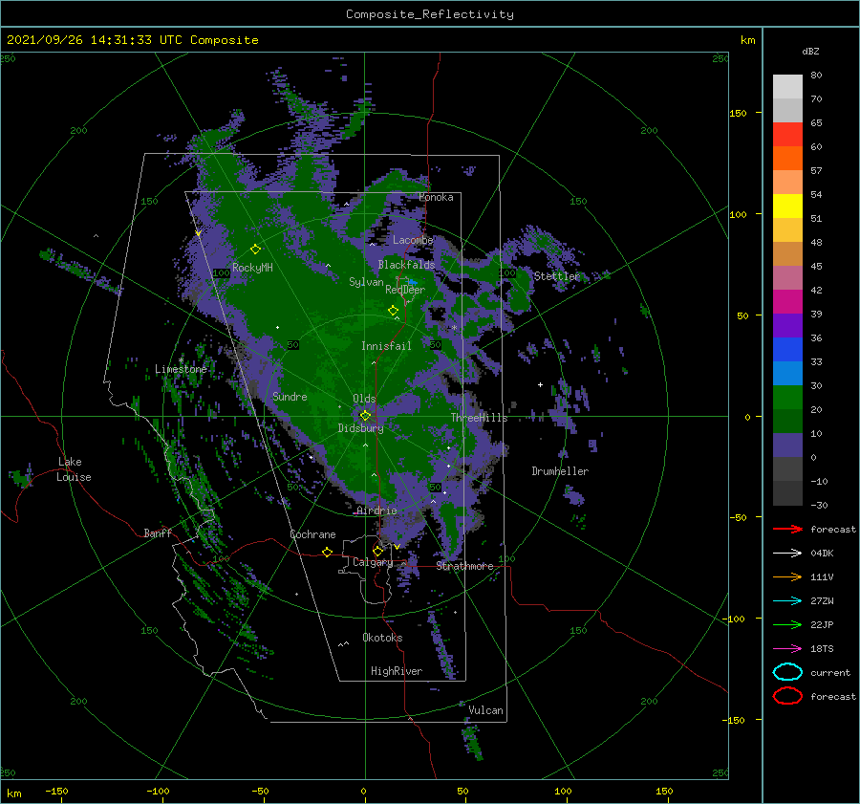The image size is (860, 804).
Task: Click the Drumheller city label
Action: [x=560, y=471]
